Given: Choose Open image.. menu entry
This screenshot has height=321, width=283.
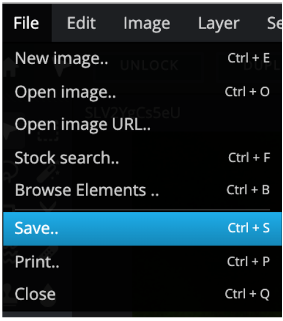Looking at the screenshot, I should point(142,92).
